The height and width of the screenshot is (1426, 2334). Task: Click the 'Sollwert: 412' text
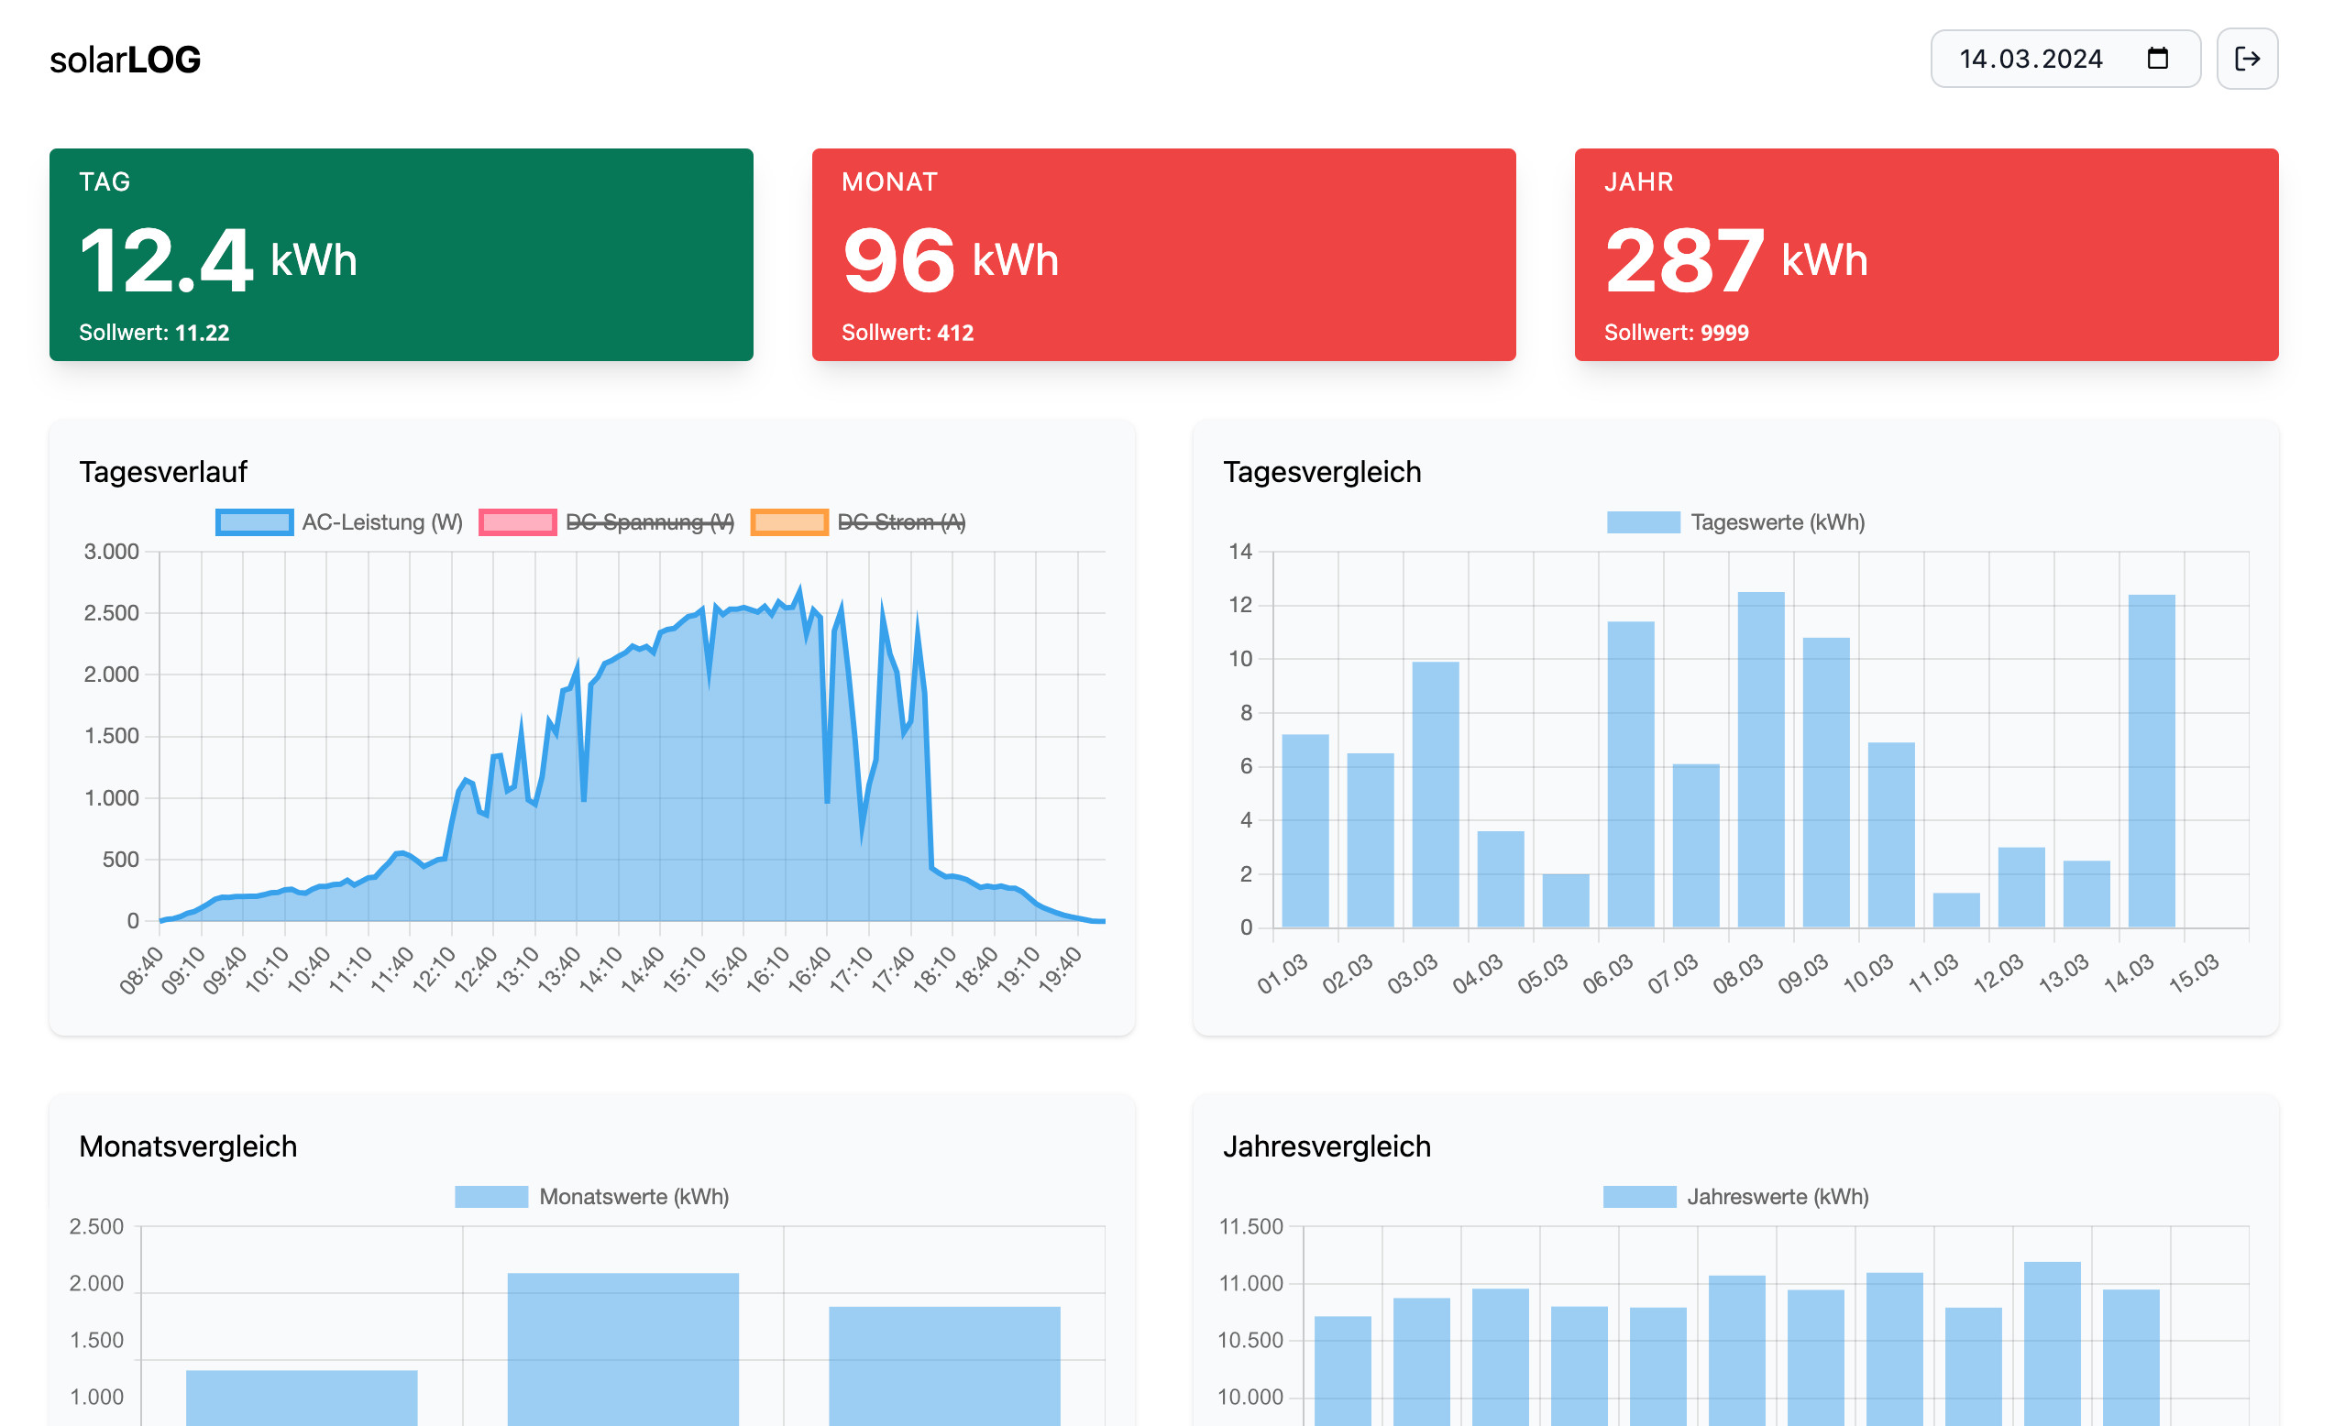[908, 333]
